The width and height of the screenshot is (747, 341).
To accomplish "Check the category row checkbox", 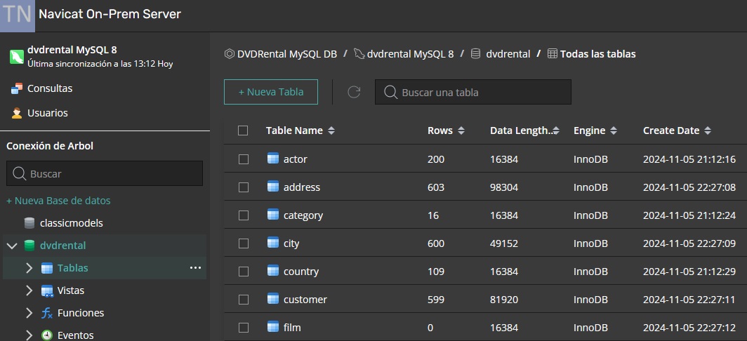I will tap(244, 215).
